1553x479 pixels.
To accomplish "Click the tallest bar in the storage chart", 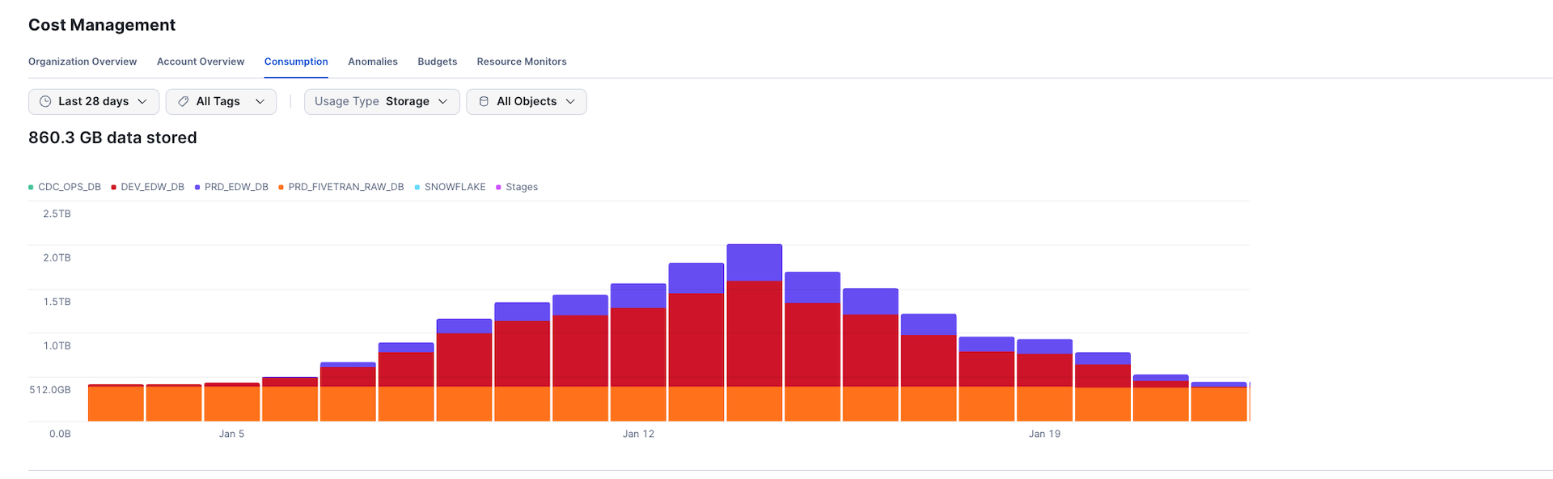I will pos(754,332).
